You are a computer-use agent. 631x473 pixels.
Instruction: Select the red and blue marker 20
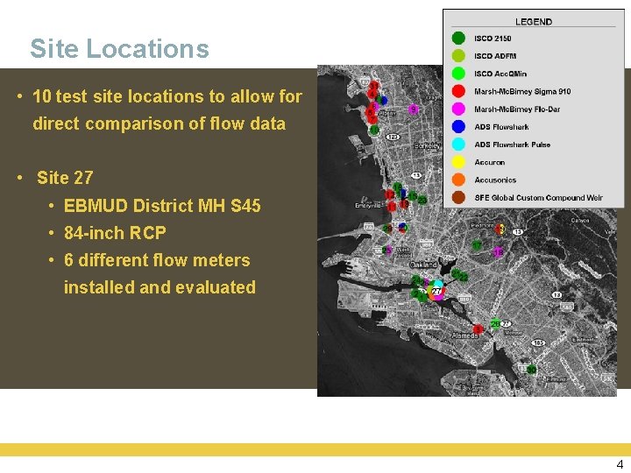[x=402, y=228]
